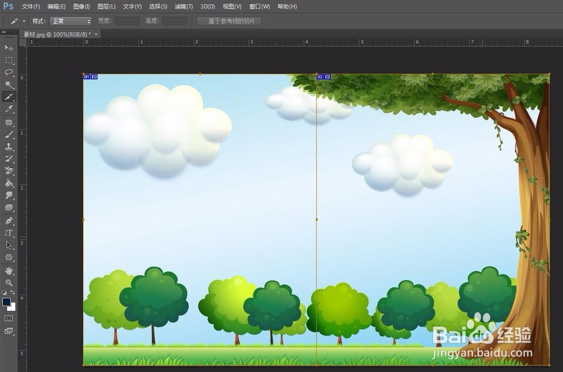The width and height of the screenshot is (563, 372).
Task: Open the 帮助(H) menu
Action: (287, 6)
